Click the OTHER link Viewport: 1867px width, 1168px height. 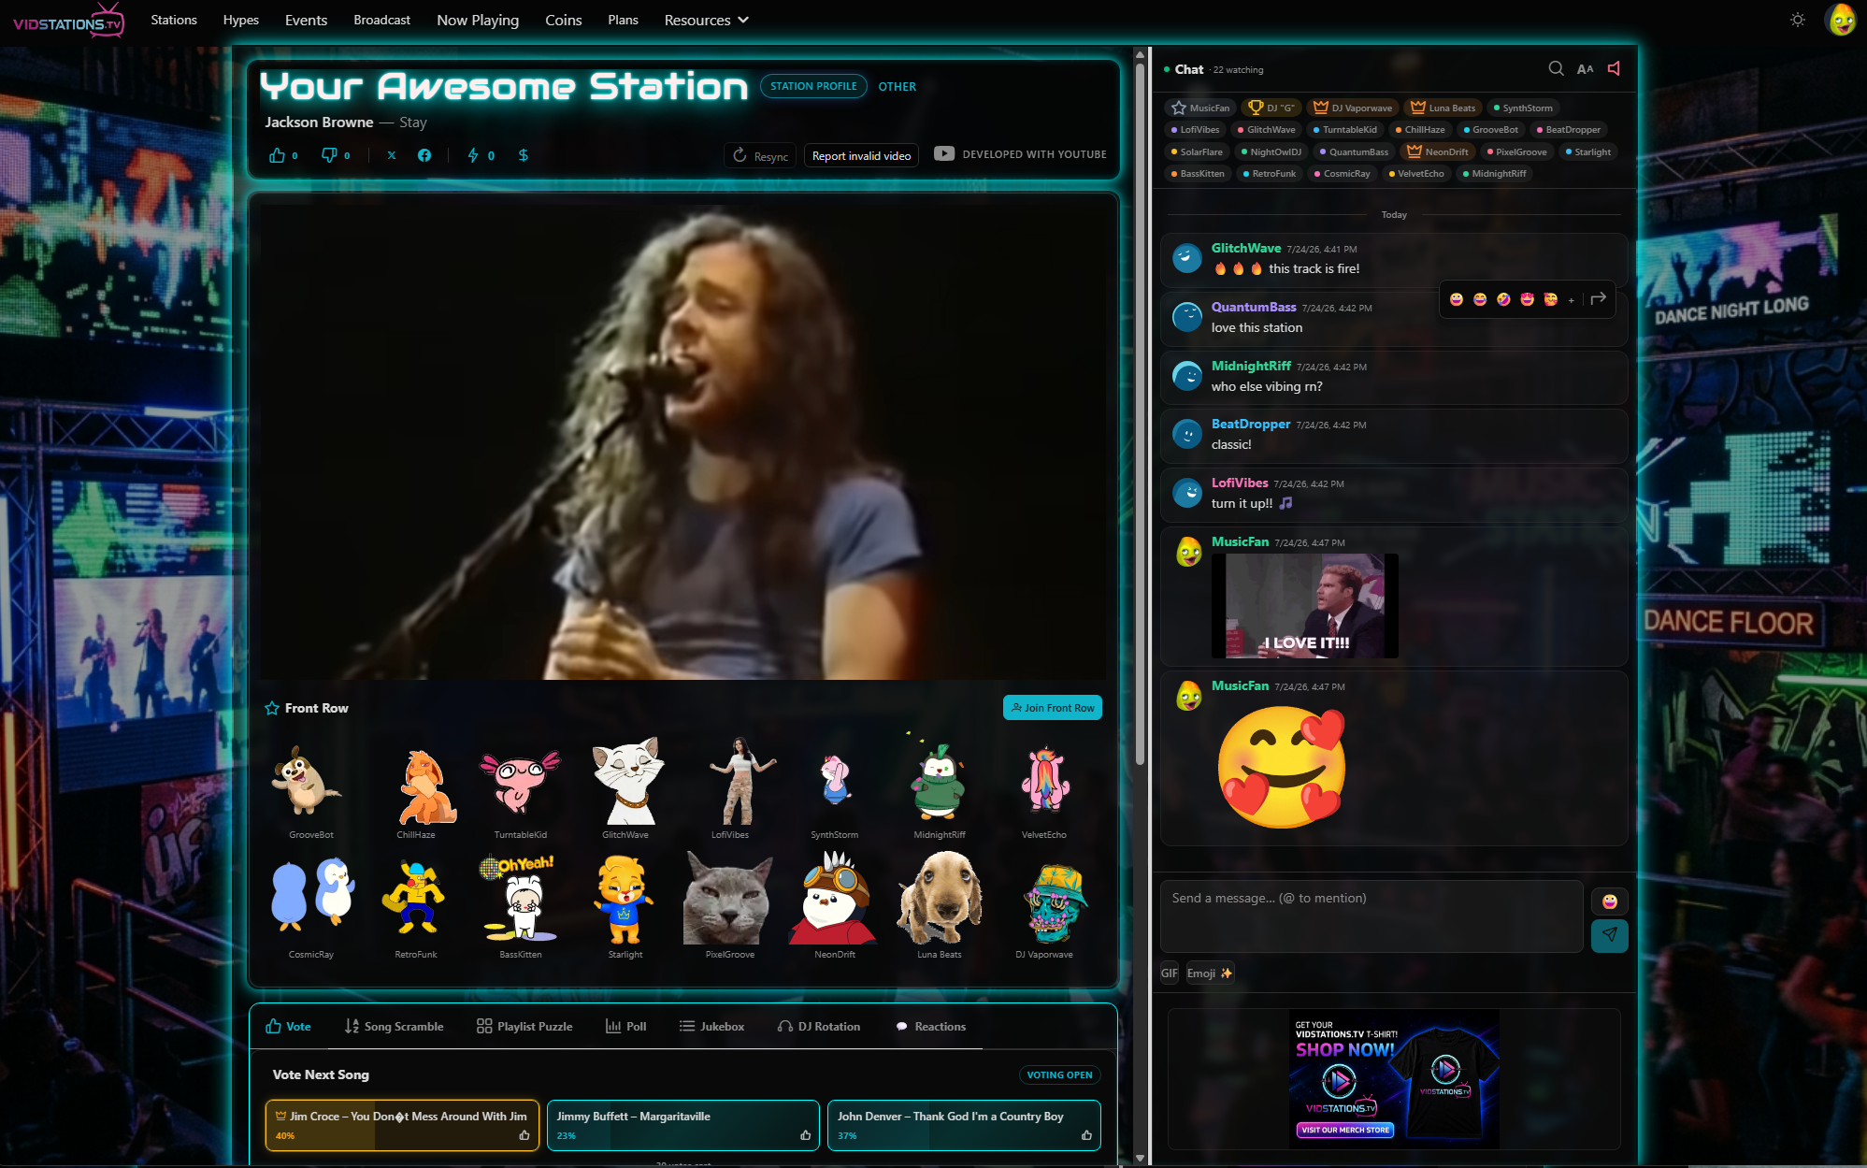(897, 86)
